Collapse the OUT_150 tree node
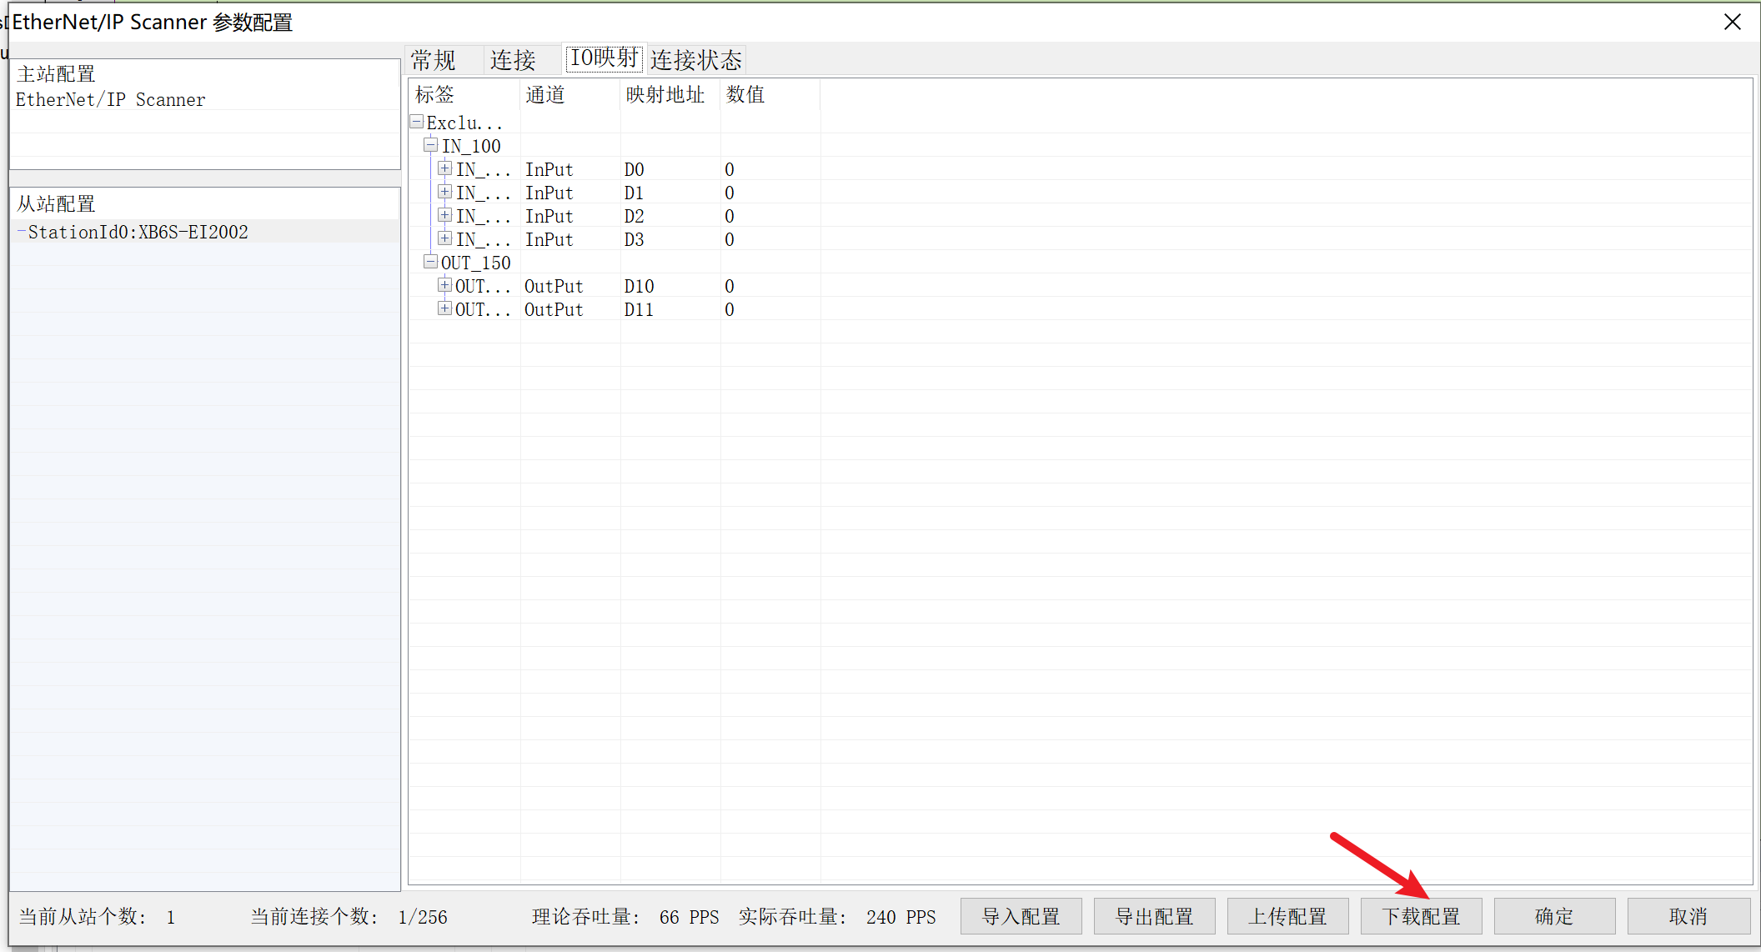This screenshot has width=1761, height=952. [431, 262]
